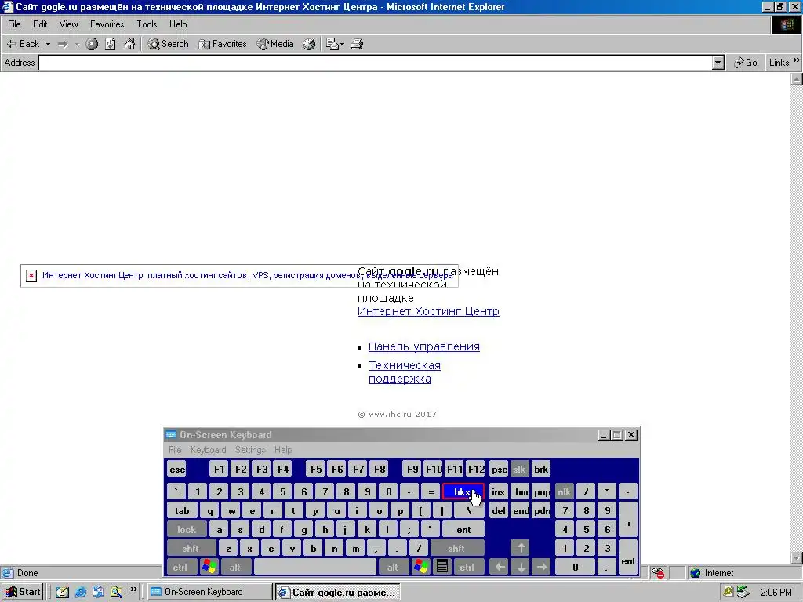Toggle the slk (scroll lock) key
Viewport: 803px width, 602px height.
(519, 470)
